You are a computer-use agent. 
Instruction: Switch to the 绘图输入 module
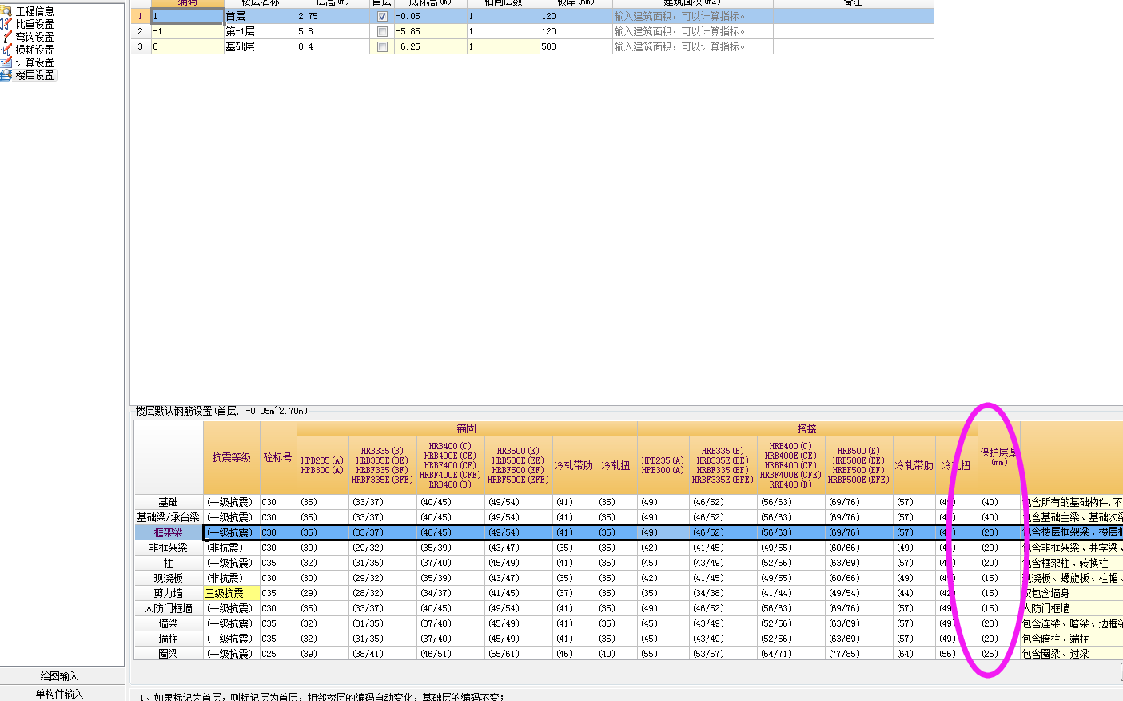(x=61, y=676)
